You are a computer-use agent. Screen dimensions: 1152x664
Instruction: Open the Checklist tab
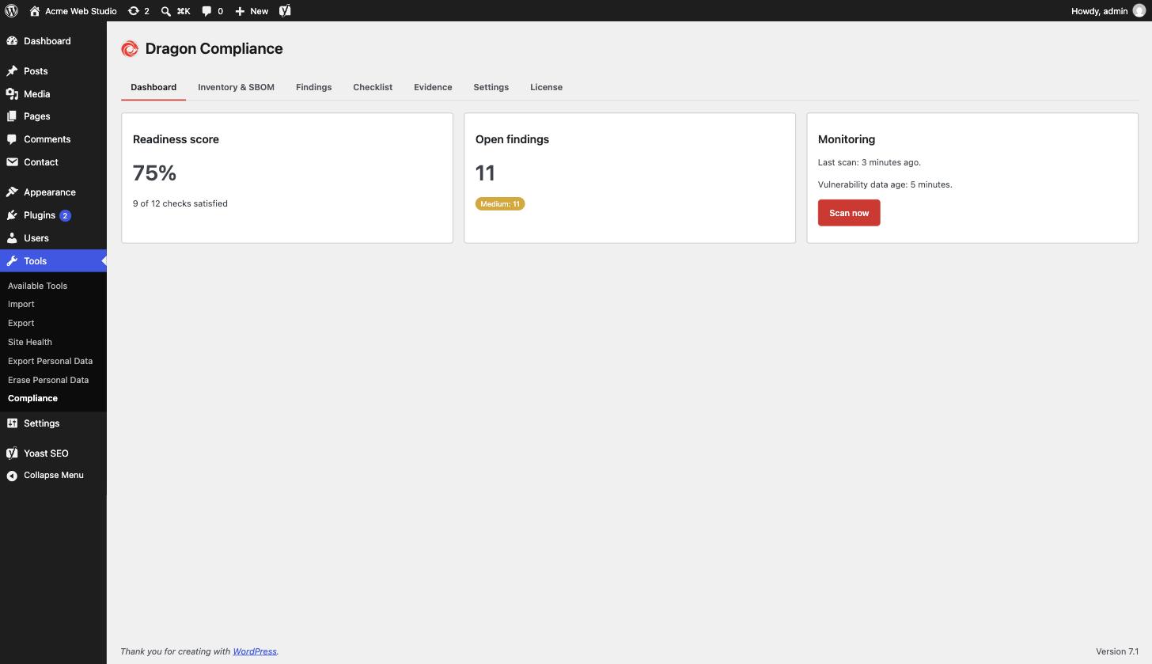pos(373,87)
